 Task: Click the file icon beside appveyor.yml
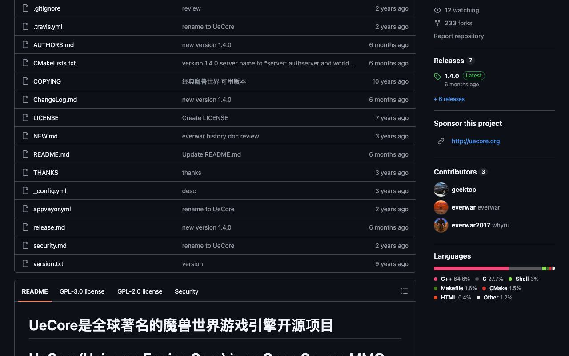click(25, 209)
